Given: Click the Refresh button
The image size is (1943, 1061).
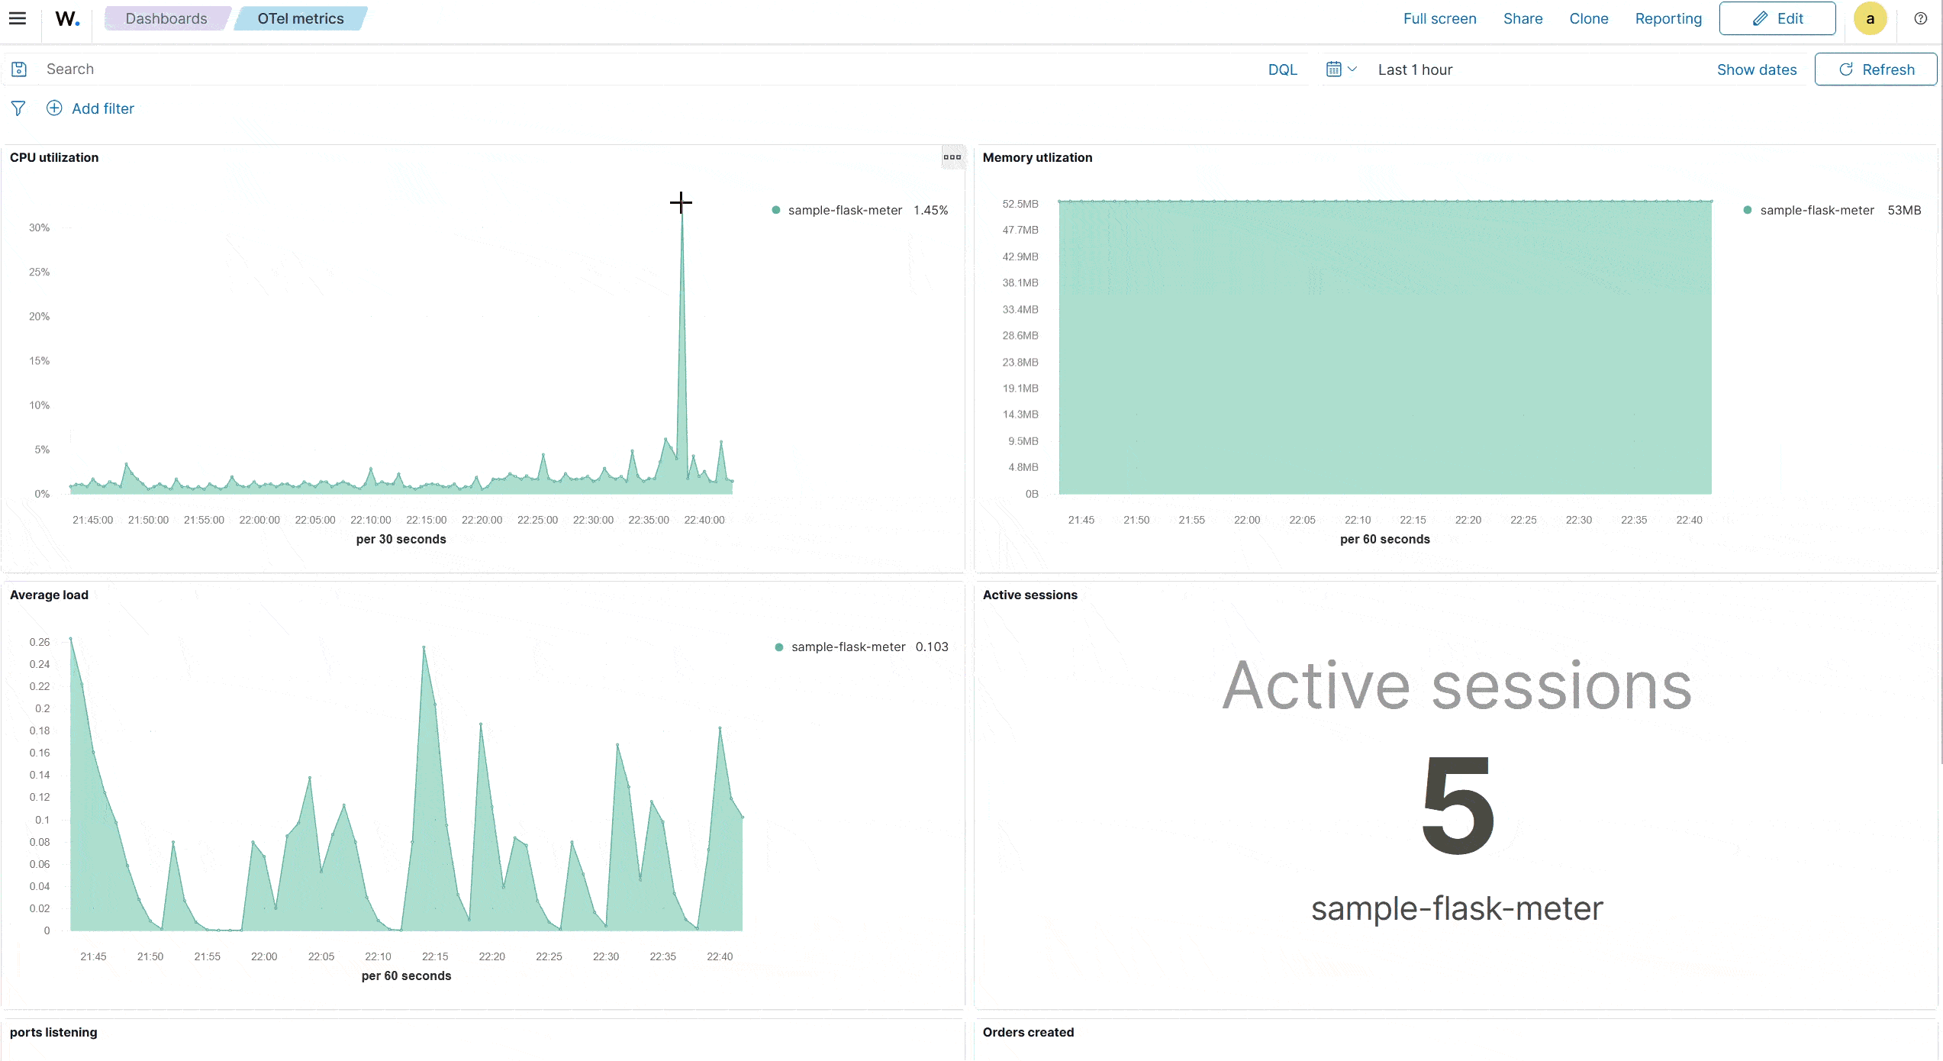Looking at the screenshot, I should pos(1876,69).
